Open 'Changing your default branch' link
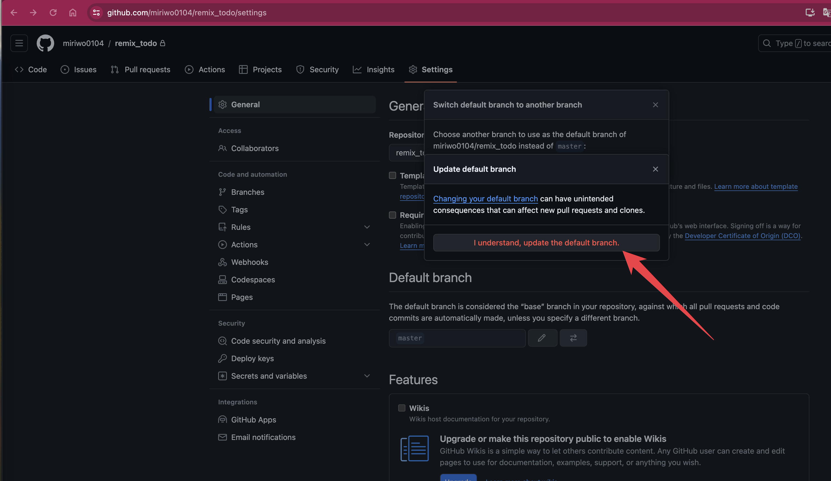831x481 pixels. 485,198
